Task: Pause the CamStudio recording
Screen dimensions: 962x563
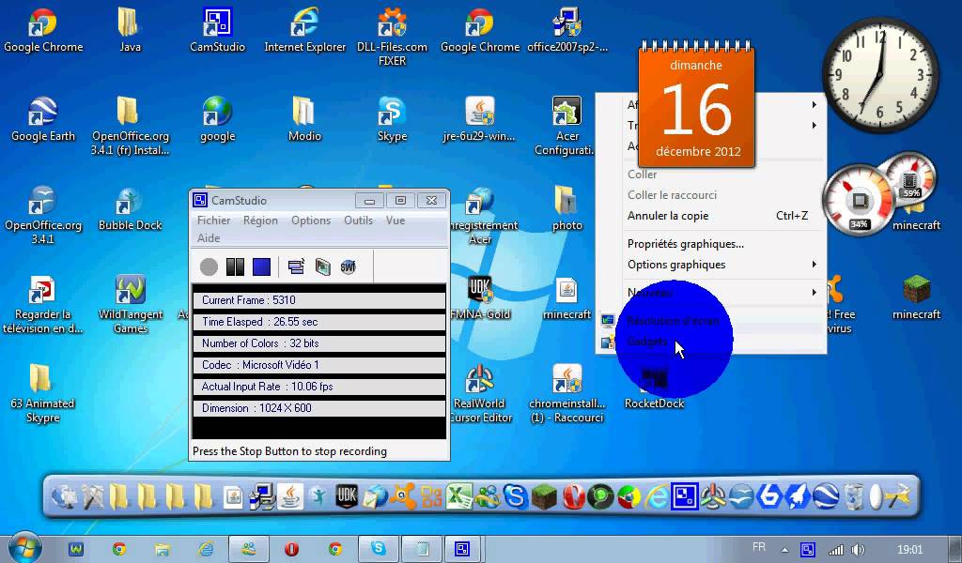Action: [235, 267]
